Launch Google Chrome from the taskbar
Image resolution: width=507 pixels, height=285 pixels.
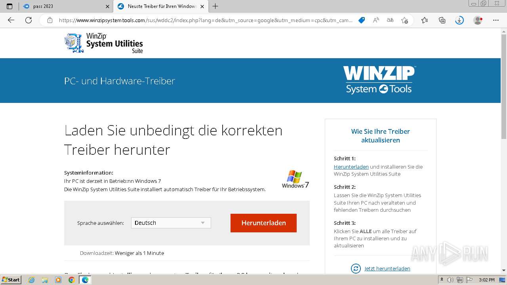pos(71,280)
